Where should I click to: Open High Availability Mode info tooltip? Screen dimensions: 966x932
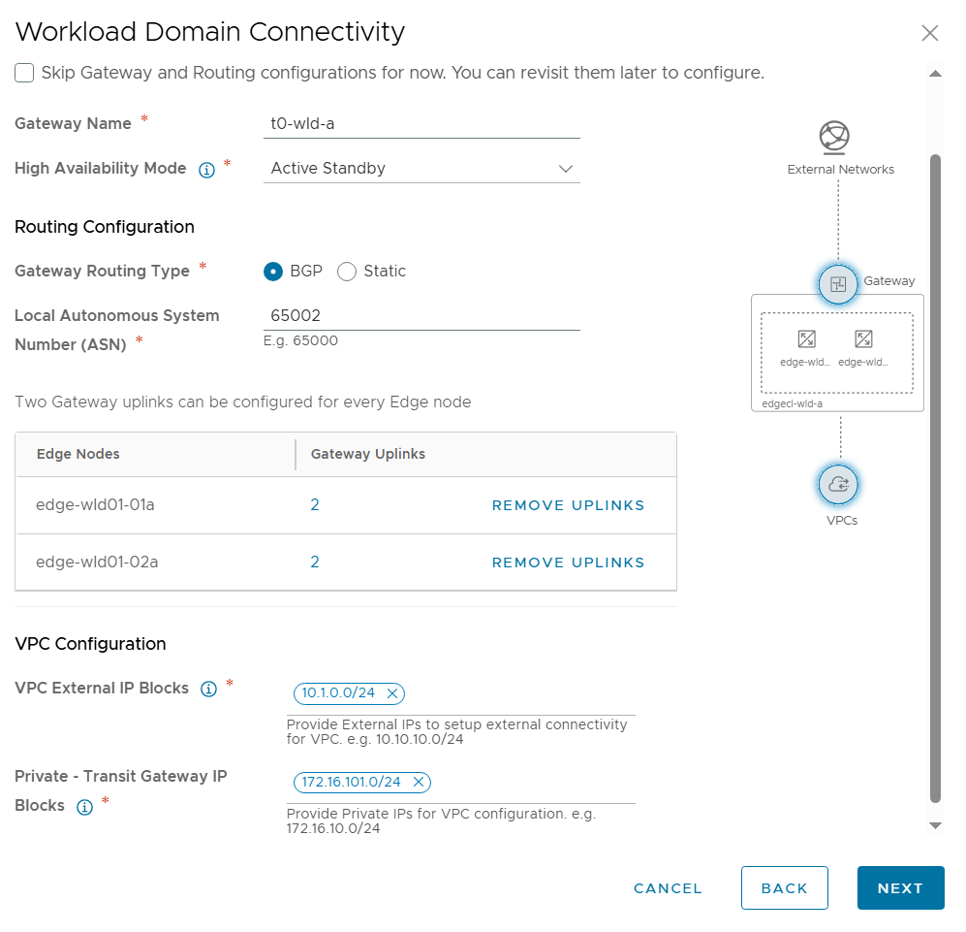(206, 170)
